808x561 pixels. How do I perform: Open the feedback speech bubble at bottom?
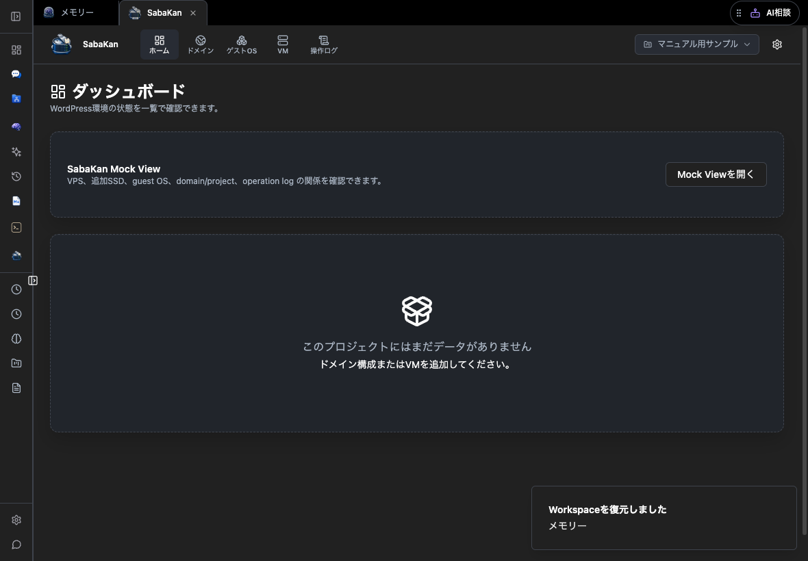(x=16, y=545)
